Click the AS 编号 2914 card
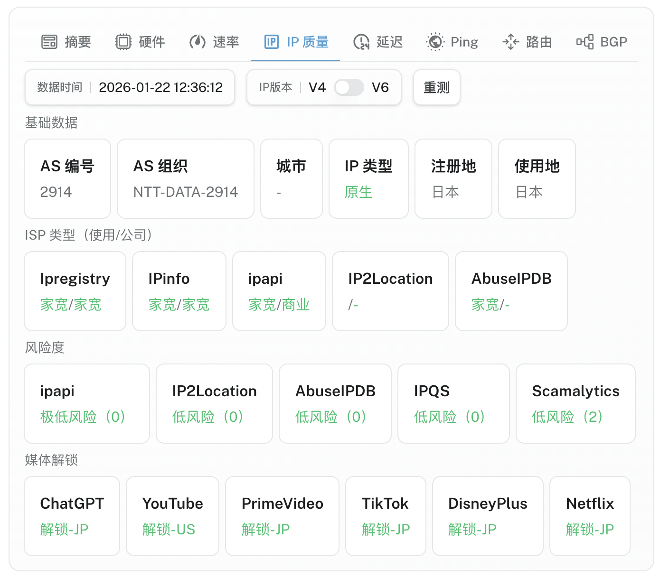This screenshot has height=578, width=660. coord(67,179)
